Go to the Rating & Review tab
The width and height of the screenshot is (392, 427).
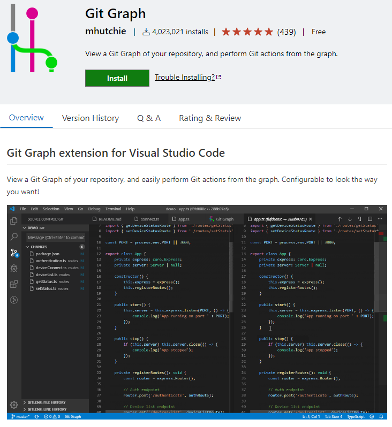click(x=210, y=118)
